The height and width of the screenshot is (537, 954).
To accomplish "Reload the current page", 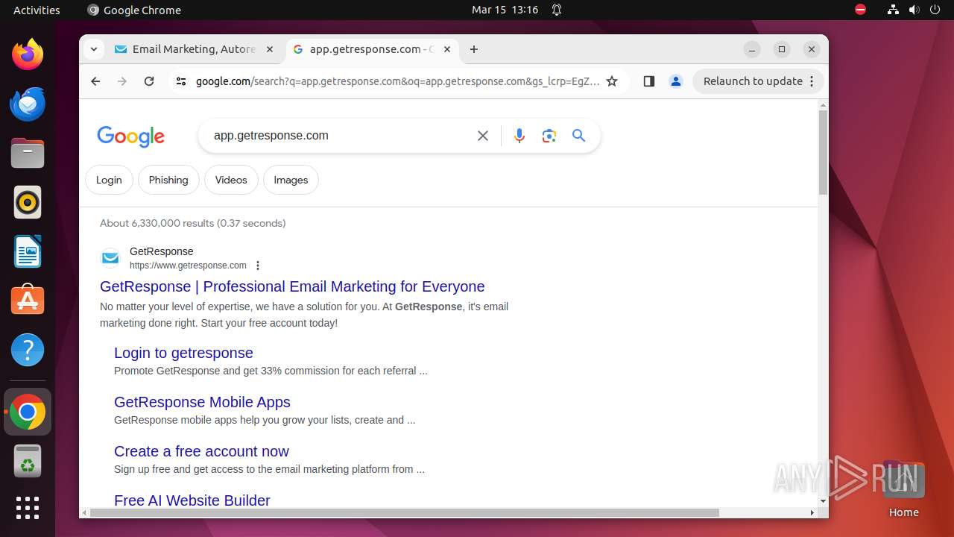I will point(149,81).
